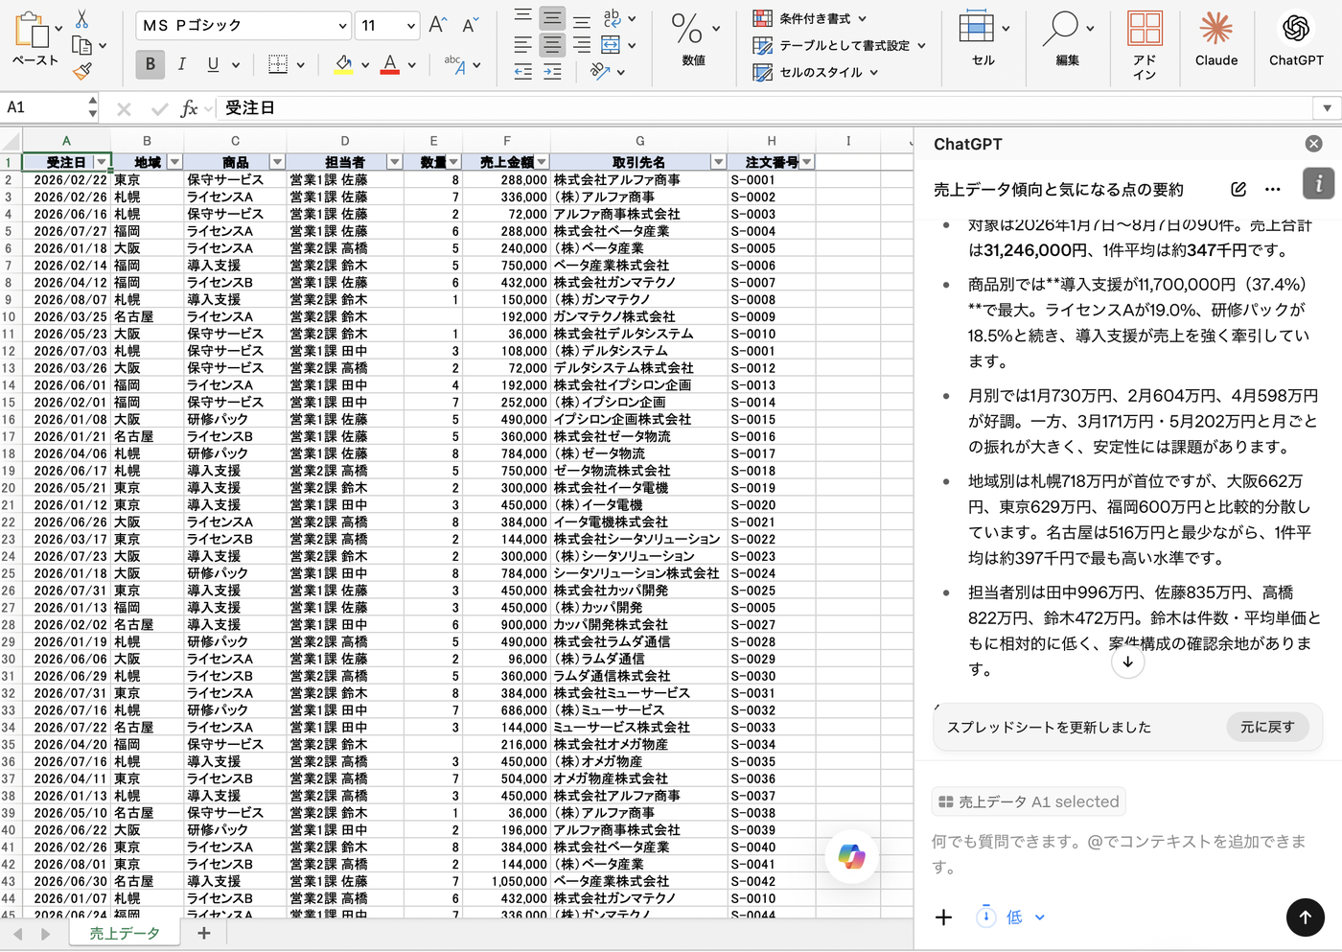Viewport: 1342px width, 952px height.
Task: Click the font color red swatch
Action: (x=390, y=64)
